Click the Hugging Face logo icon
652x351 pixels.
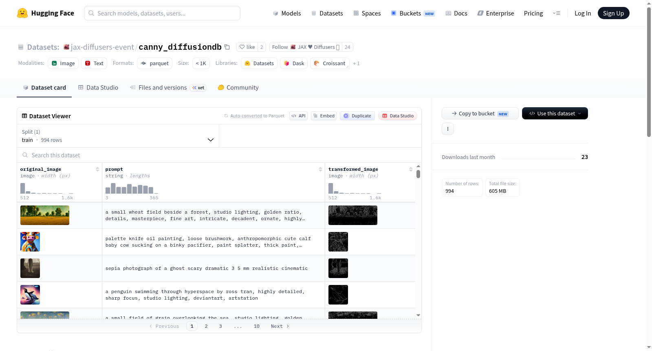coord(22,13)
